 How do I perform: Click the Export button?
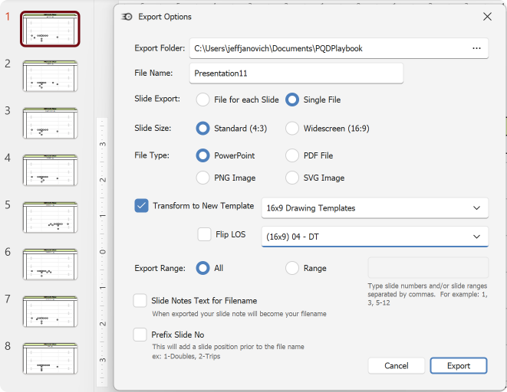tap(459, 366)
